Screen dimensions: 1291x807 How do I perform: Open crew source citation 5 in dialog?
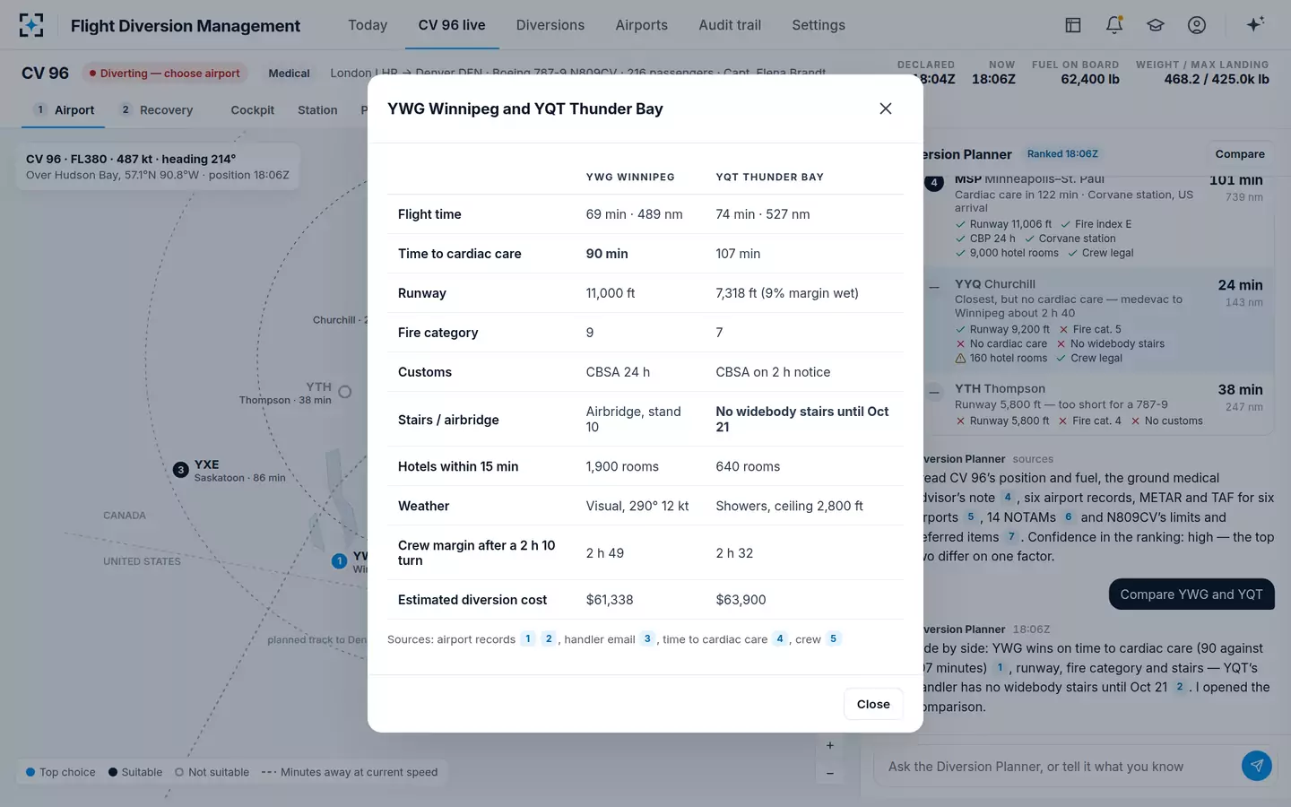[x=834, y=639]
